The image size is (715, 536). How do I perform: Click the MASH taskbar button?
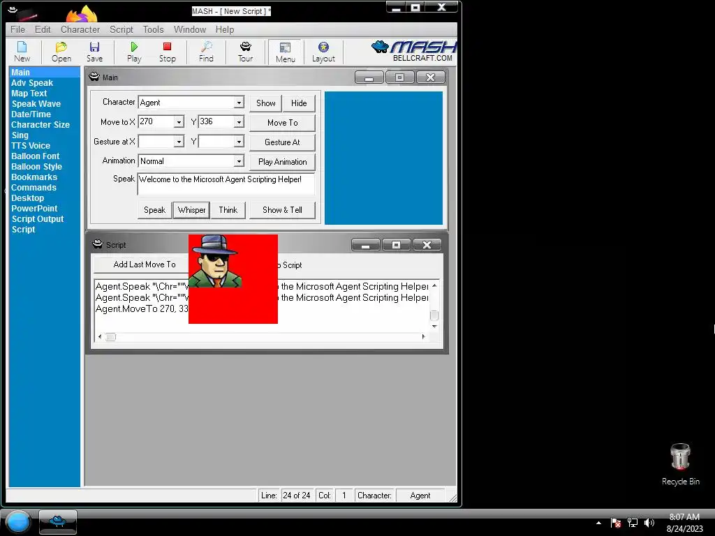click(x=58, y=522)
